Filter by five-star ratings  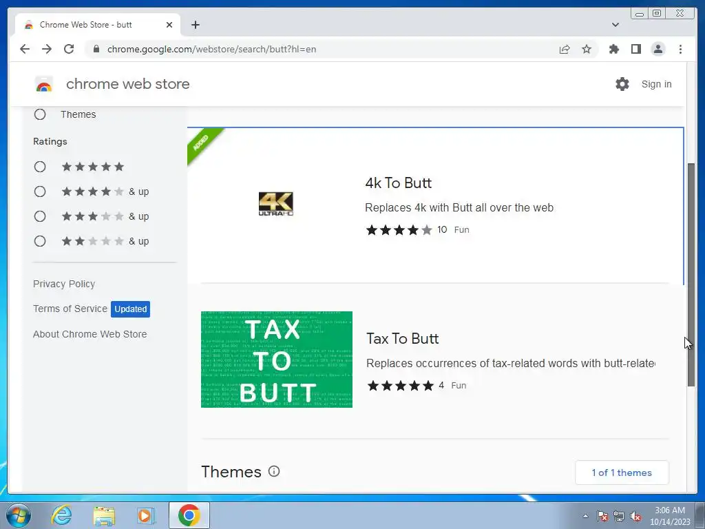tap(40, 167)
